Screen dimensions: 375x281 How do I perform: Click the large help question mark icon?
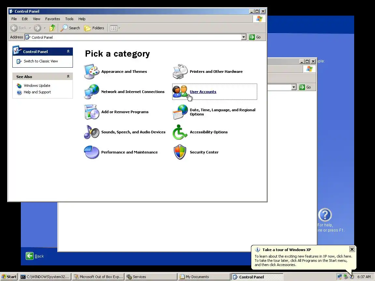point(325,215)
